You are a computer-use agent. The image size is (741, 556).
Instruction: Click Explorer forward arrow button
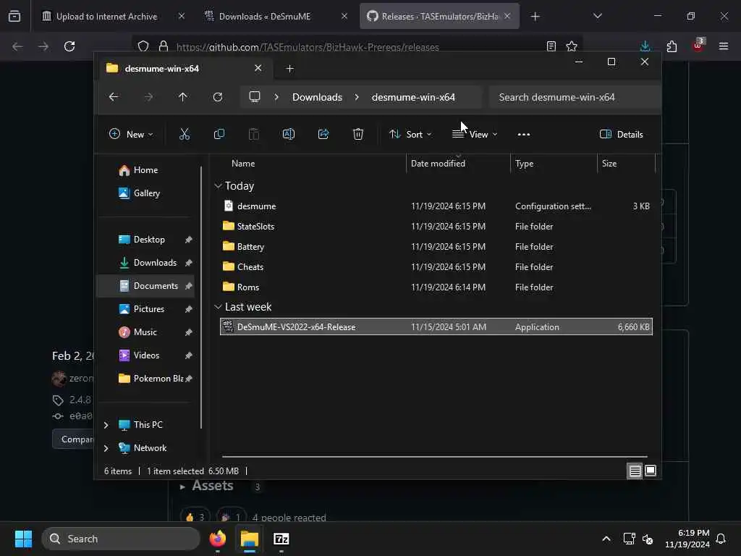[x=148, y=97]
